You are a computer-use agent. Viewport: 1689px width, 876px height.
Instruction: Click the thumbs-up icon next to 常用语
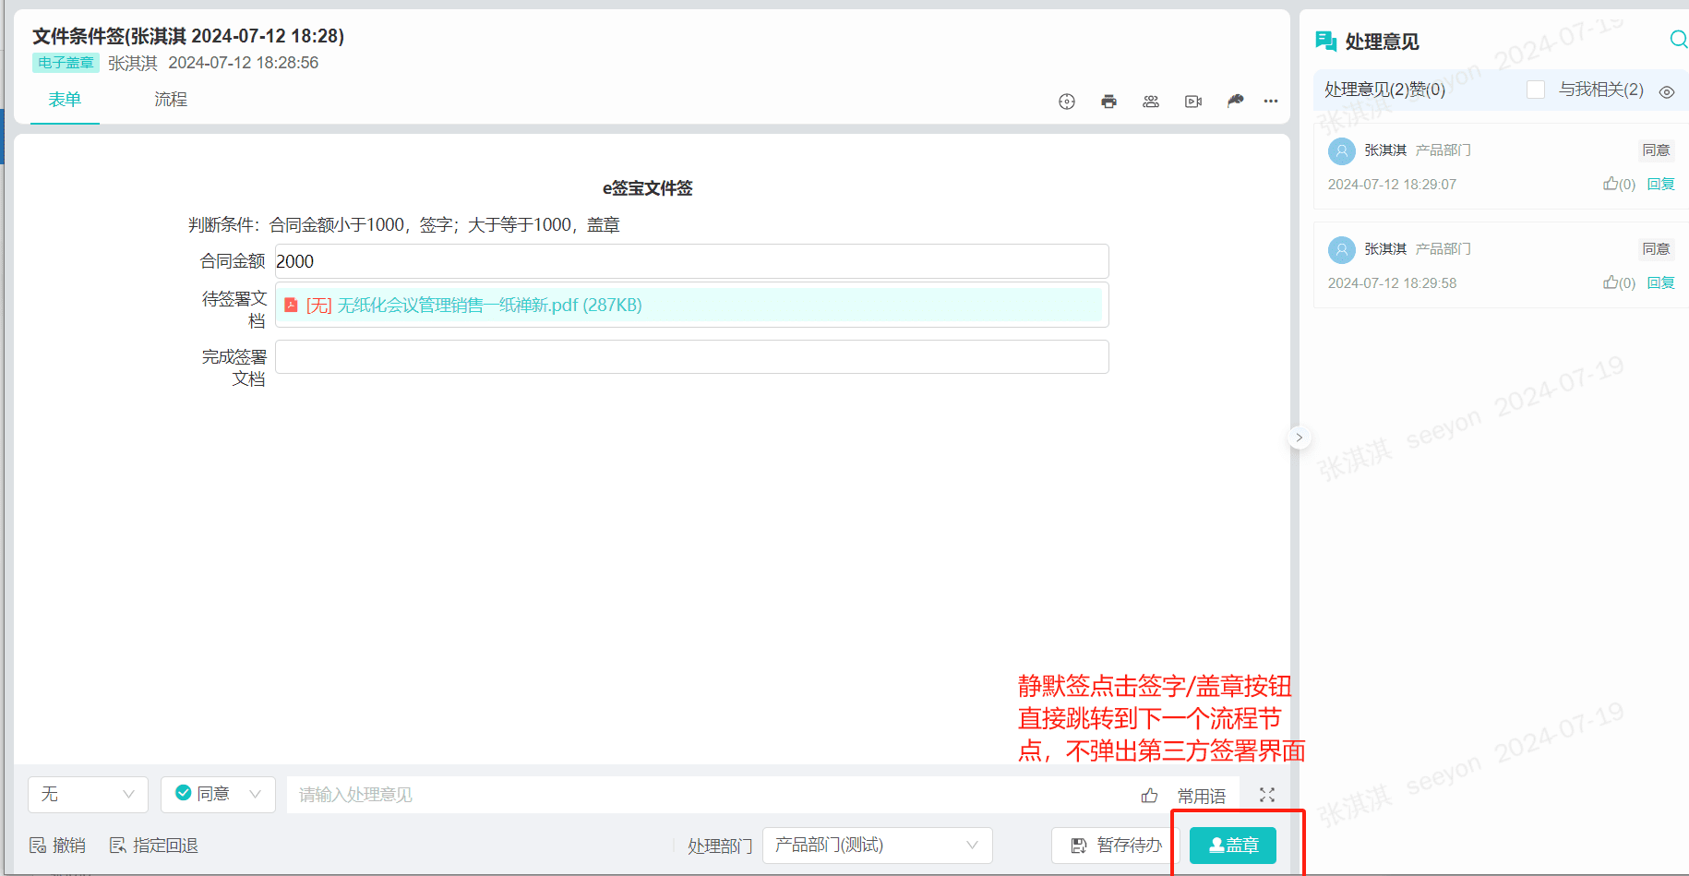[x=1149, y=795]
